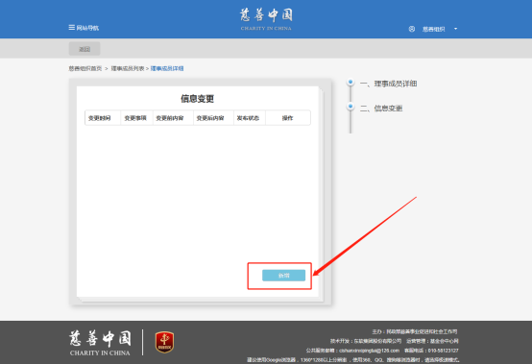The height and width of the screenshot is (364, 532).
Task: Click the footer phone number 010-58123127
Action: [443, 351]
